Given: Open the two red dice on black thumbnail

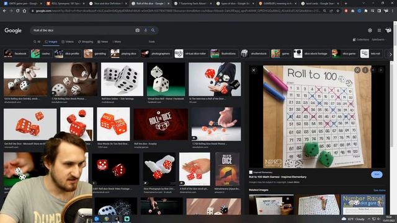Looking at the screenshot, I should [115, 169].
